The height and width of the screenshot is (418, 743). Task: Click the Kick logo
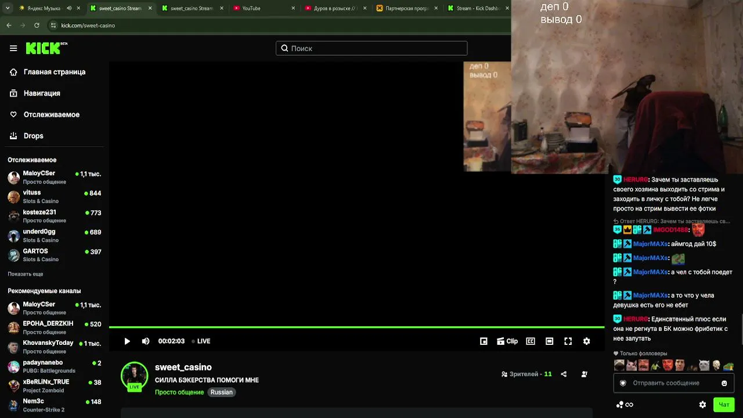coord(46,48)
